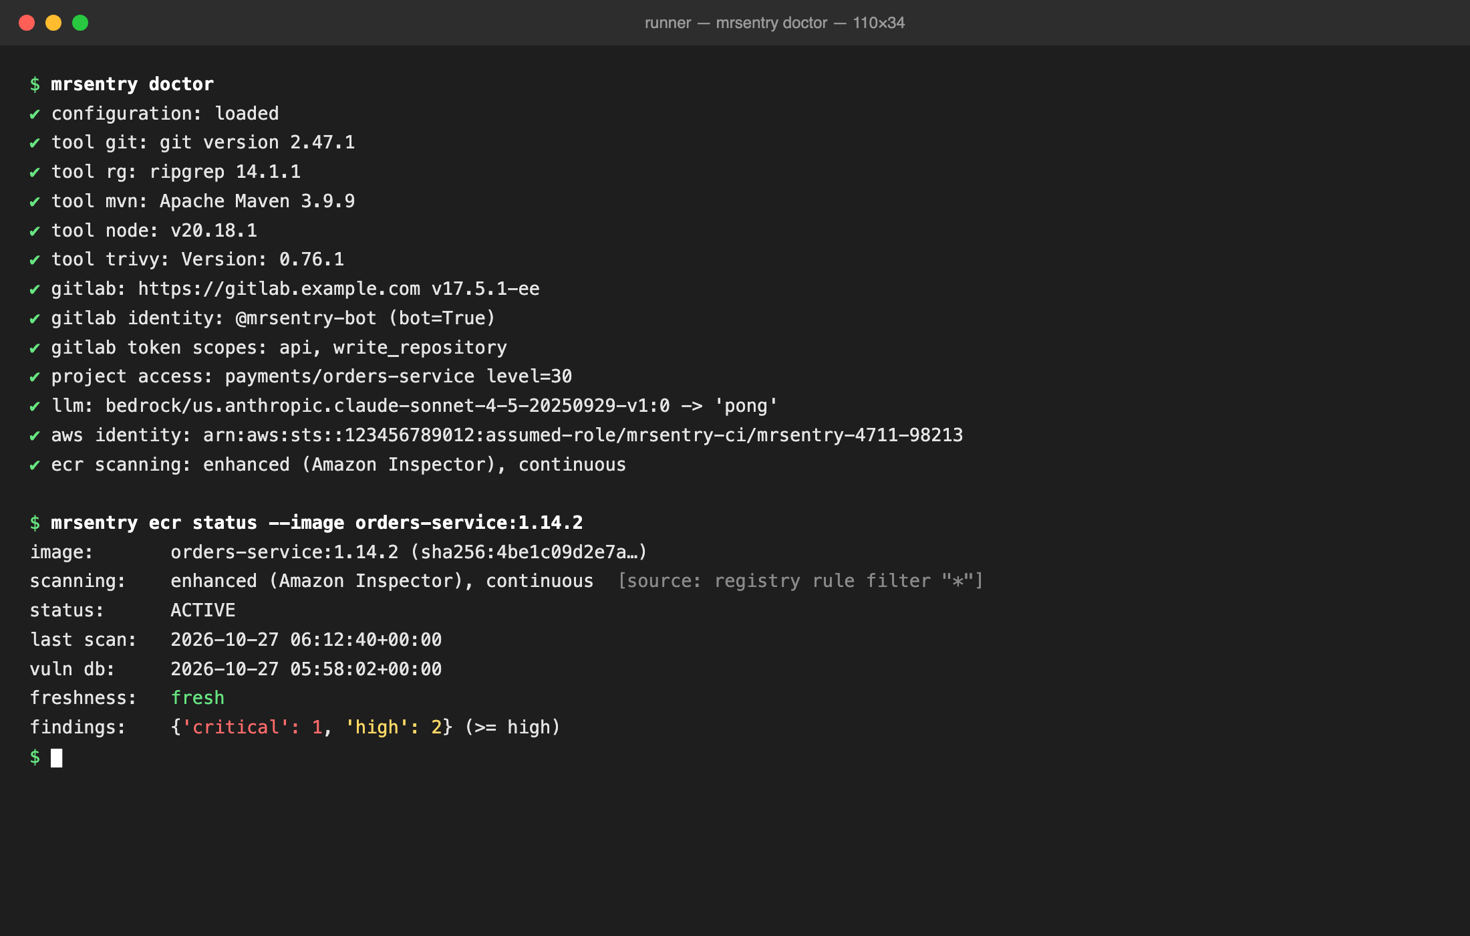Click the status value 'ACTIVE'

[203, 610]
